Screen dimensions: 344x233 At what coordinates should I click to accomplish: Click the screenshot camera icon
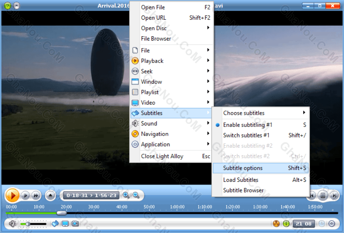(x=75, y=224)
